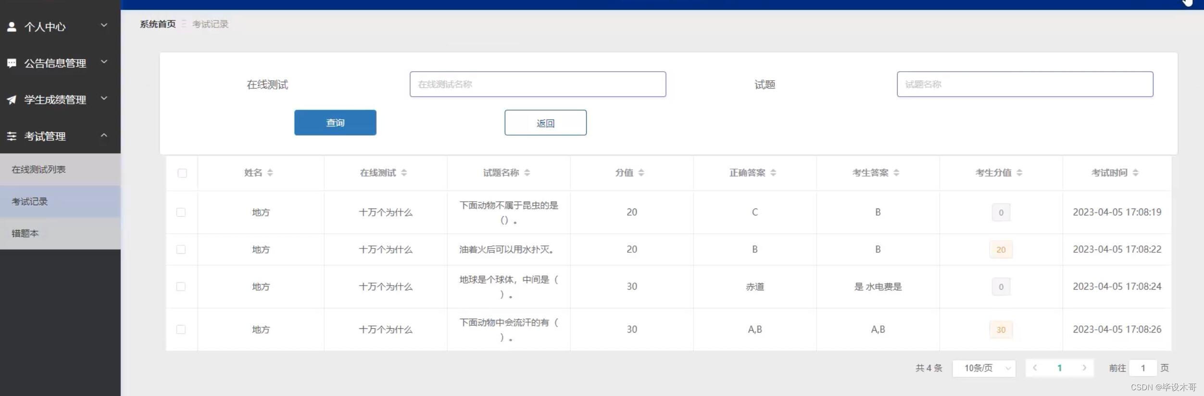Sort by 试题名称 column arrows

coord(527,173)
